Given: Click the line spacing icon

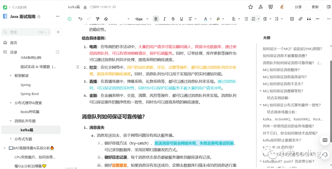Looking at the screenshot, I should pos(277,19).
